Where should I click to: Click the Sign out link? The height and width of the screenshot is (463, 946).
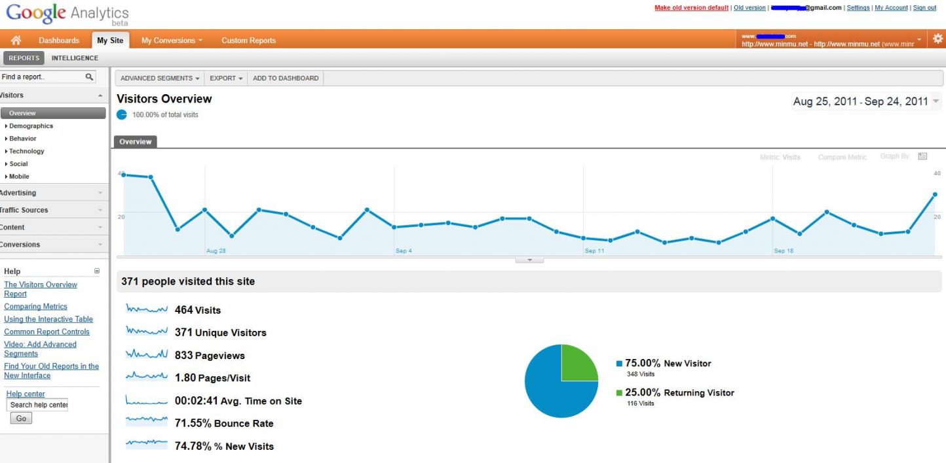click(x=924, y=8)
